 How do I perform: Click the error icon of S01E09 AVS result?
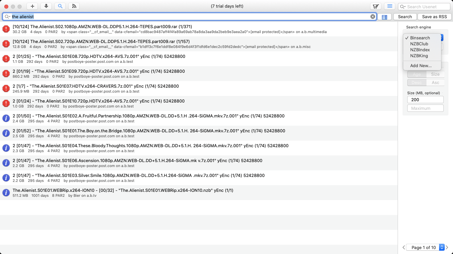point(6,73)
